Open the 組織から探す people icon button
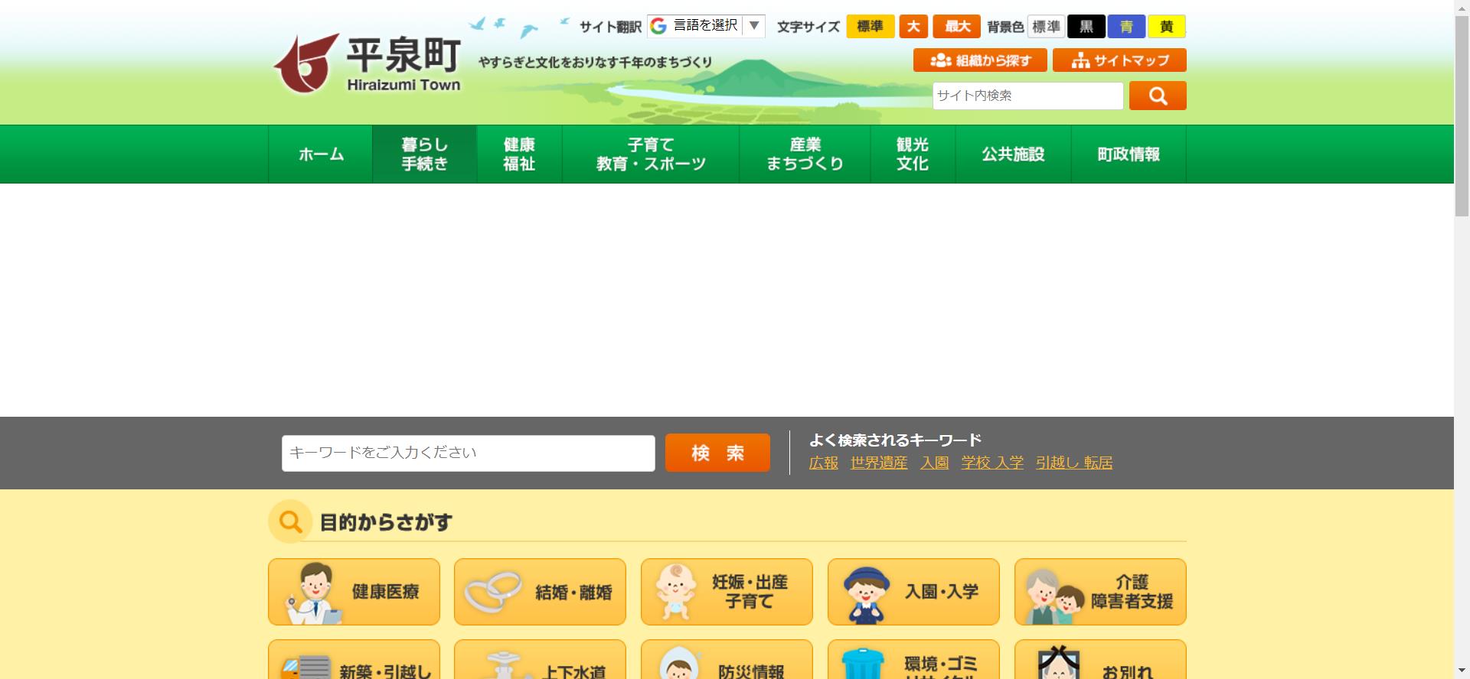Screen dimensions: 1470x679 tap(980, 60)
